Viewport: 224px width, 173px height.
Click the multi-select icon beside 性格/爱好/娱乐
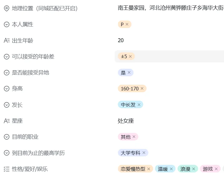pos(7,169)
